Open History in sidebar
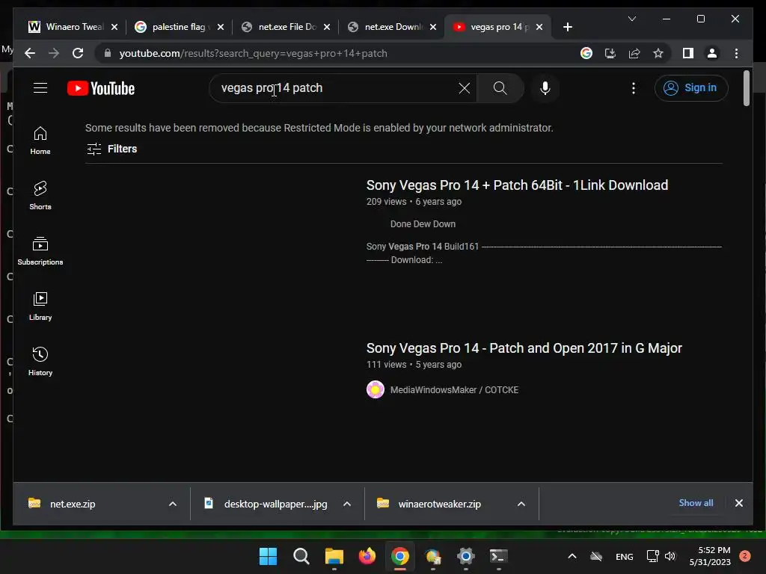 coord(40,362)
